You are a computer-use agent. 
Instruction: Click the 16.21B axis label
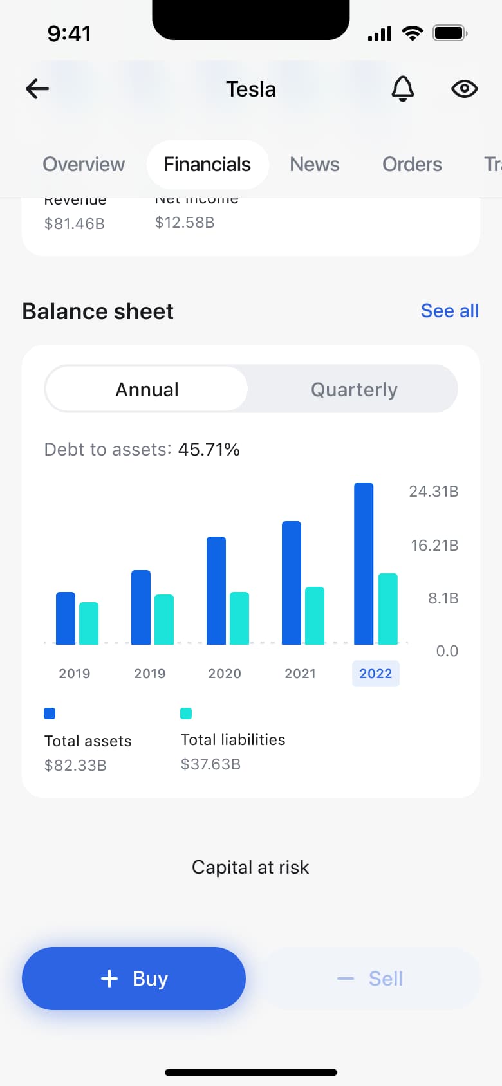point(434,546)
